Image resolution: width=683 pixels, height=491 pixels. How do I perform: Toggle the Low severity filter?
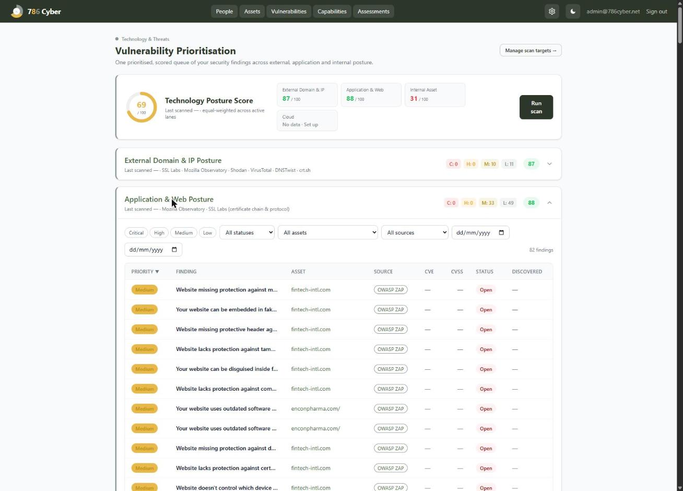pos(208,232)
